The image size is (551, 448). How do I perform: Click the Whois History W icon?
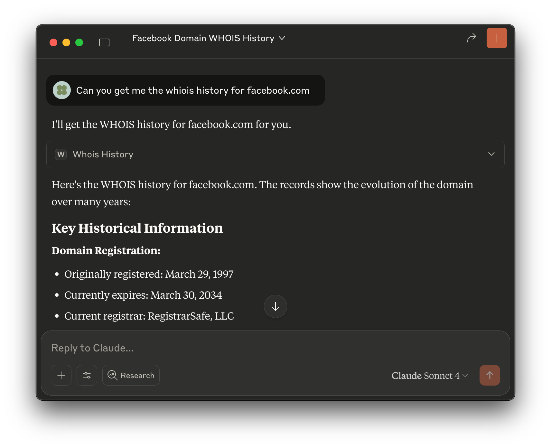click(x=61, y=154)
